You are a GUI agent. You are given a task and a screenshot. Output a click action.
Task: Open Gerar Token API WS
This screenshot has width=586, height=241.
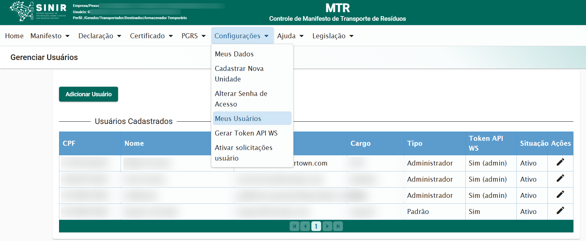coord(252,133)
